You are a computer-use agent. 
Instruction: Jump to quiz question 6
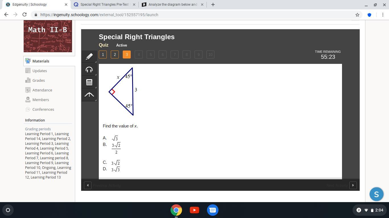pyautogui.click(x=163, y=54)
